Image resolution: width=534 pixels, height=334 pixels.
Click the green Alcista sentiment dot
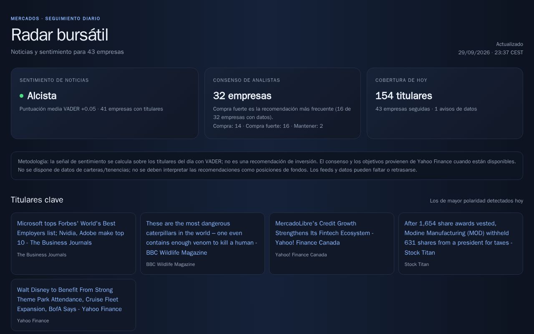21,96
